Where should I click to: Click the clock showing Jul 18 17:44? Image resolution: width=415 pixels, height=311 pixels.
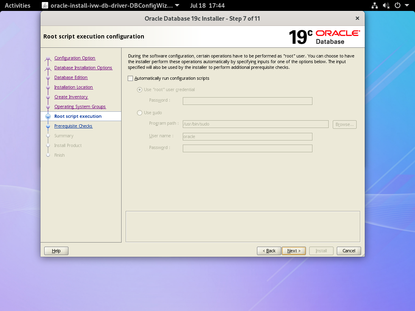(x=207, y=6)
